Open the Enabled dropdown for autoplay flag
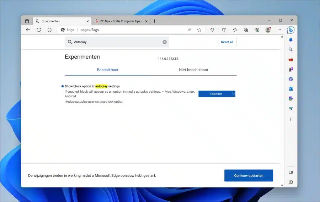The image size is (320, 202). [217, 94]
